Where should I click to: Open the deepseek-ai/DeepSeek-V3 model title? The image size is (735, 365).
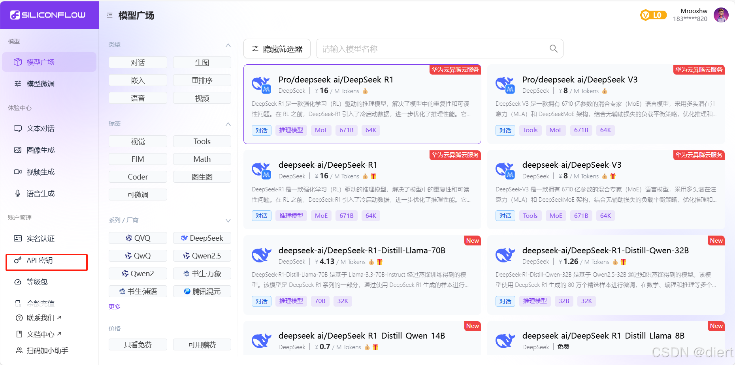tap(572, 165)
